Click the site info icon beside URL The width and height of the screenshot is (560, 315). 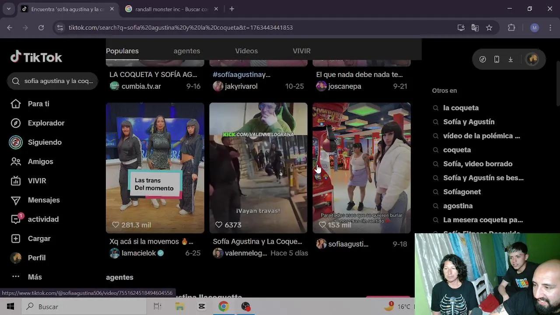pos(60,28)
